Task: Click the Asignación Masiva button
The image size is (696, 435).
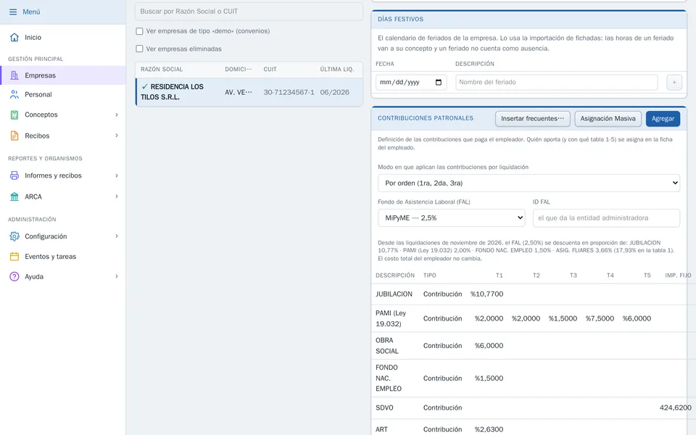Action: [x=608, y=118]
